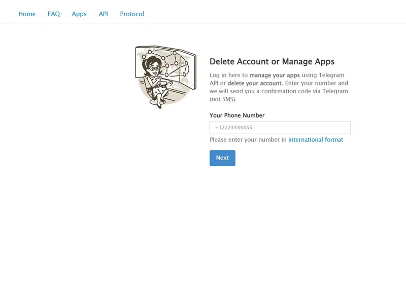
Task: Click the woman illustration image
Action: point(165,77)
